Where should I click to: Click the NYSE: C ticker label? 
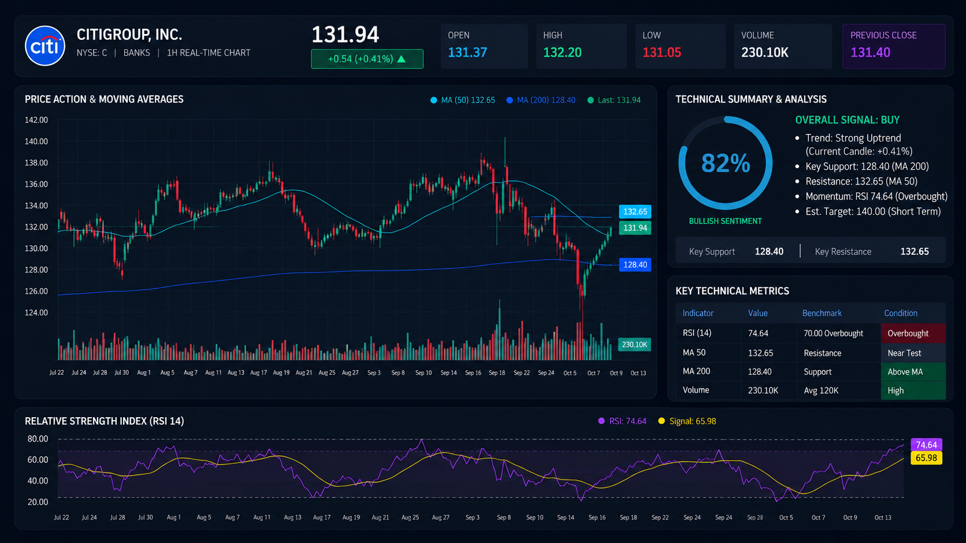pyautogui.click(x=92, y=53)
